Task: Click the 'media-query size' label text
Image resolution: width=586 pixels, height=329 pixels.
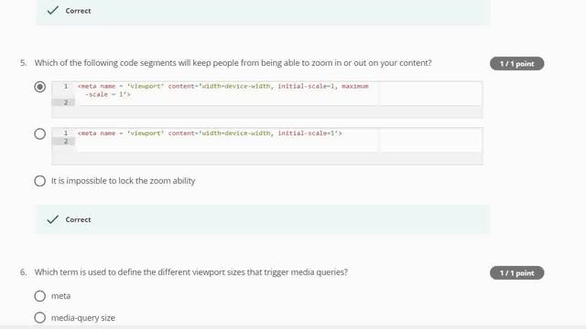Action: click(x=83, y=318)
